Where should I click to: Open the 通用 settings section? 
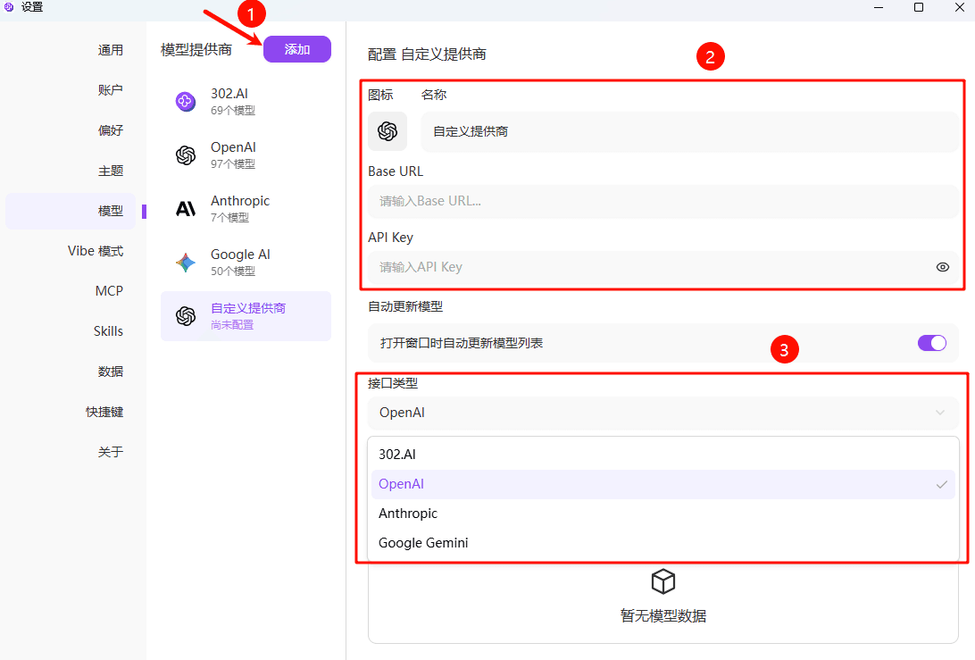(110, 50)
